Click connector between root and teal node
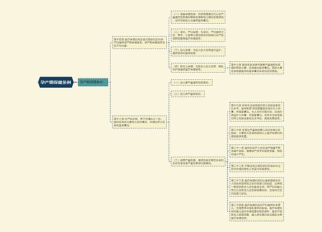The image size is (322, 232). [75, 82]
